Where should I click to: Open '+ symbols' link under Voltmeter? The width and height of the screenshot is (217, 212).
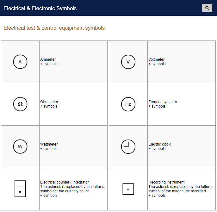tap(157, 64)
